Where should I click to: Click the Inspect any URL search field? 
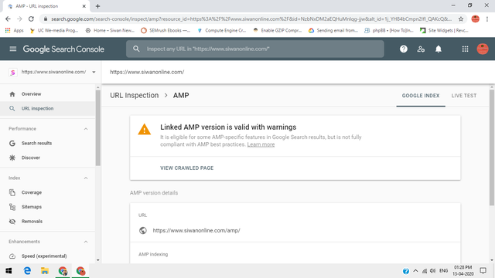click(x=255, y=49)
